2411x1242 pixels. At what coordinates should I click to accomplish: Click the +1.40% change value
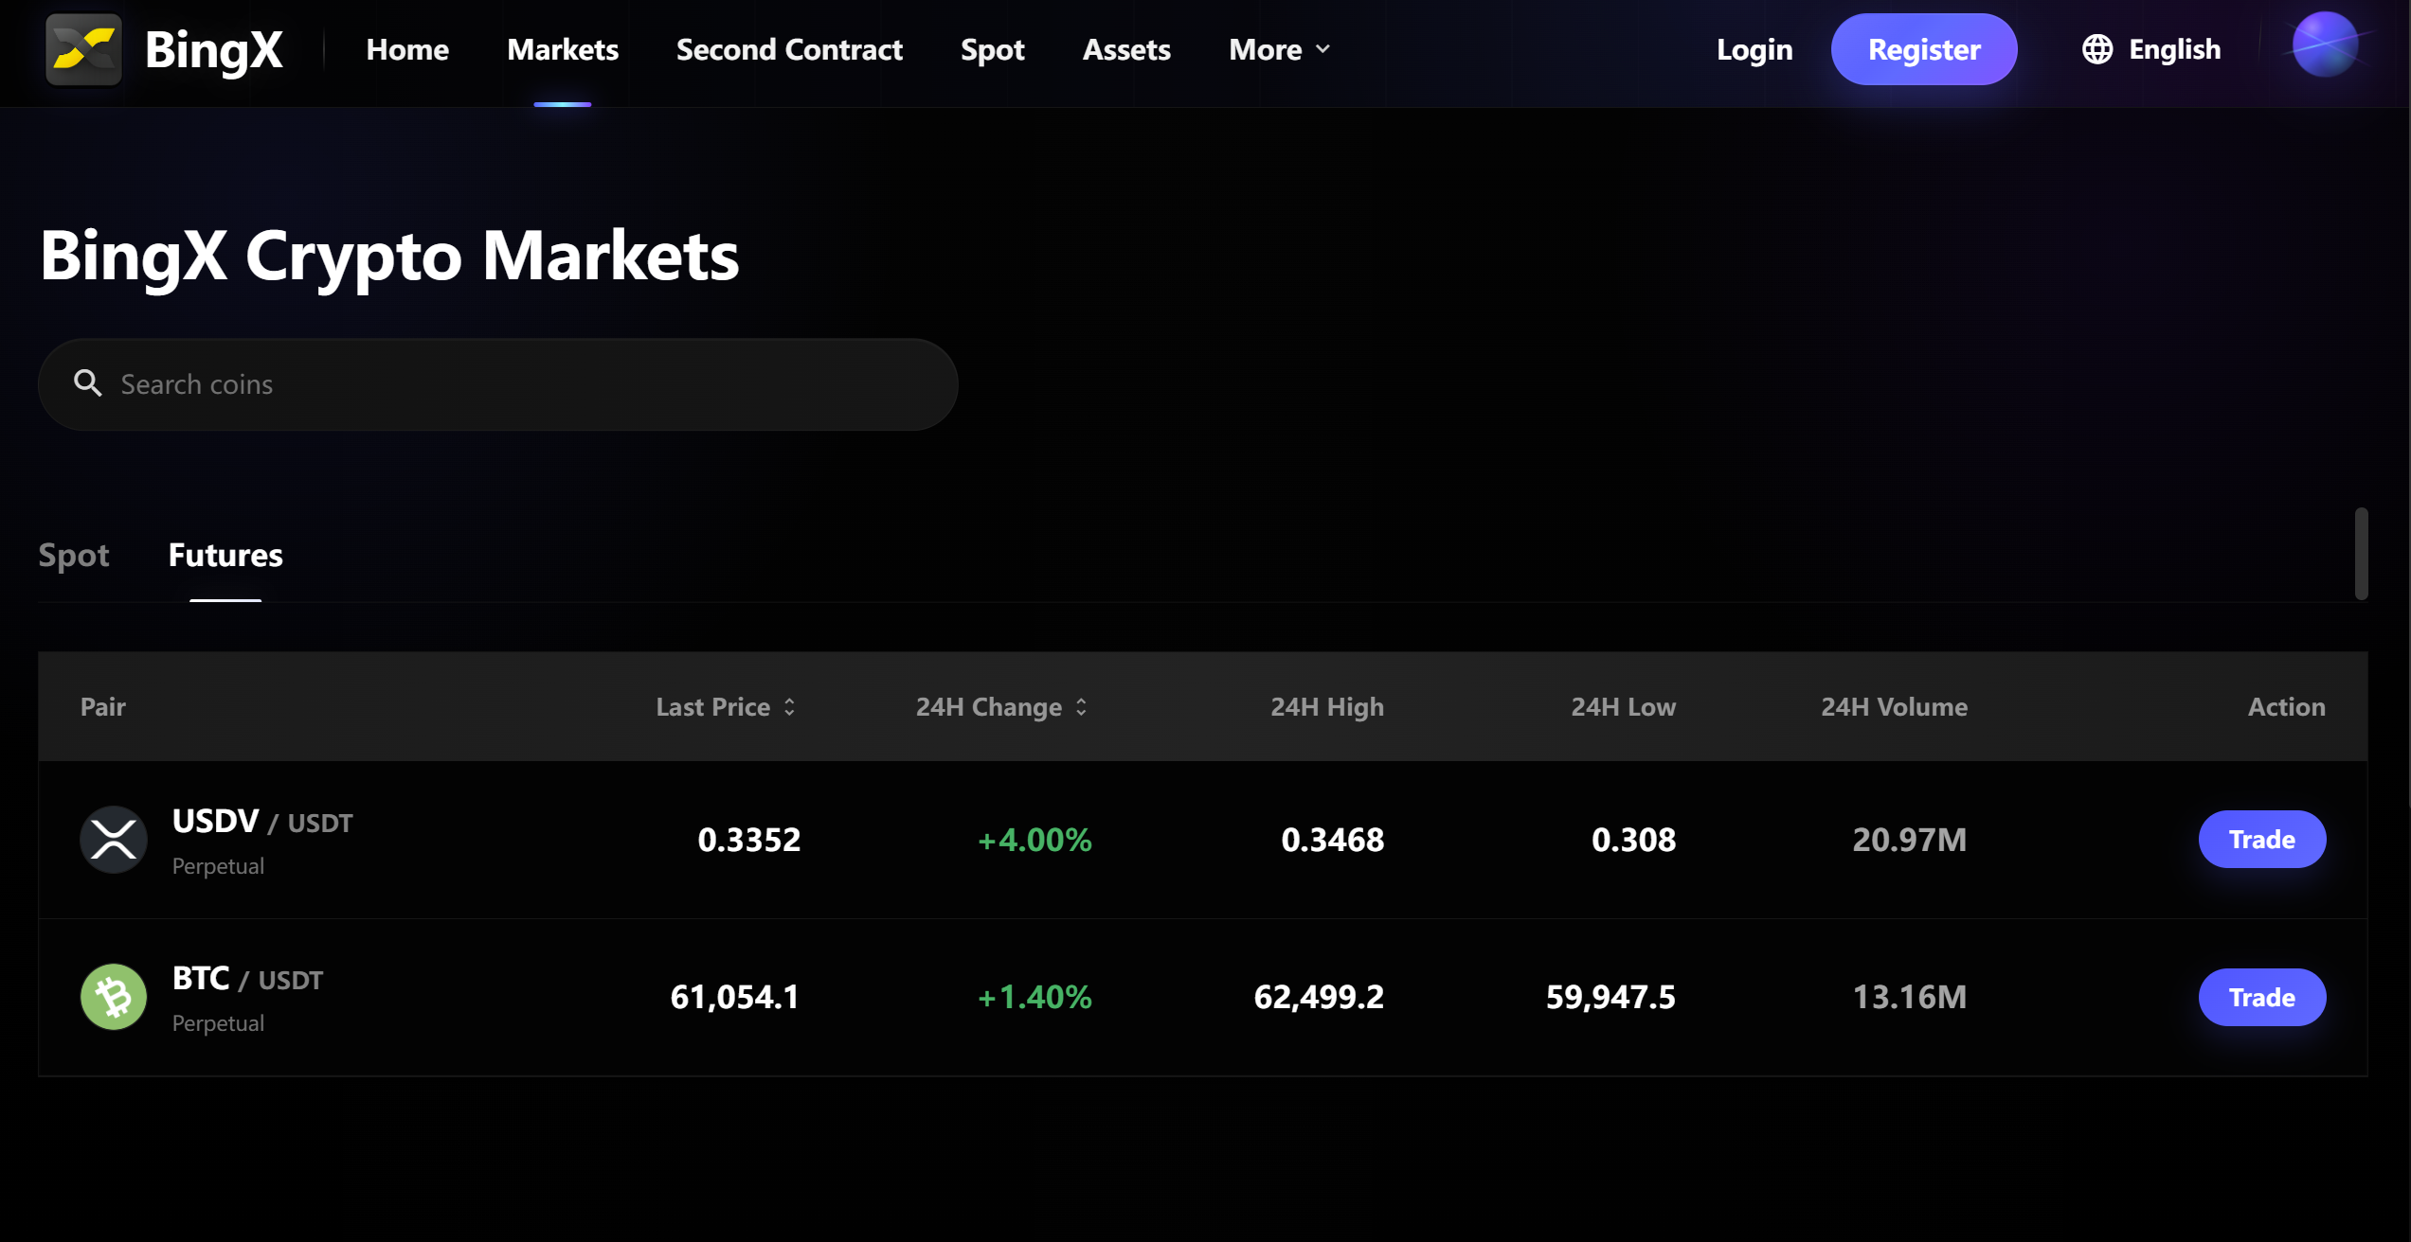point(1035,997)
